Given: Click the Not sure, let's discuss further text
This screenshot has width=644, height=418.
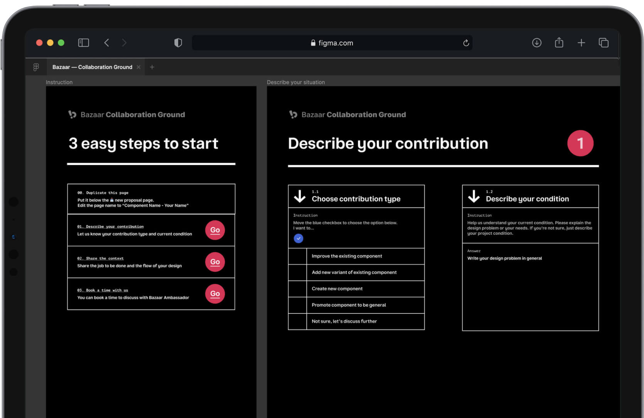Looking at the screenshot, I should pyautogui.click(x=344, y=321).
